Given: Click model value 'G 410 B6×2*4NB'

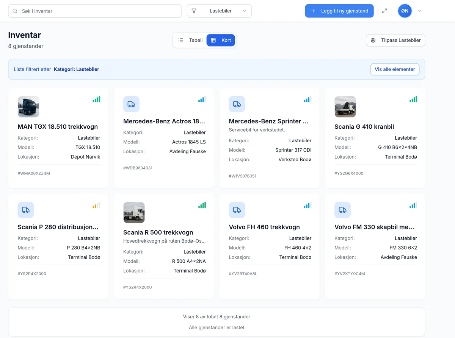Looking at the screenshot, I should 397,147.
